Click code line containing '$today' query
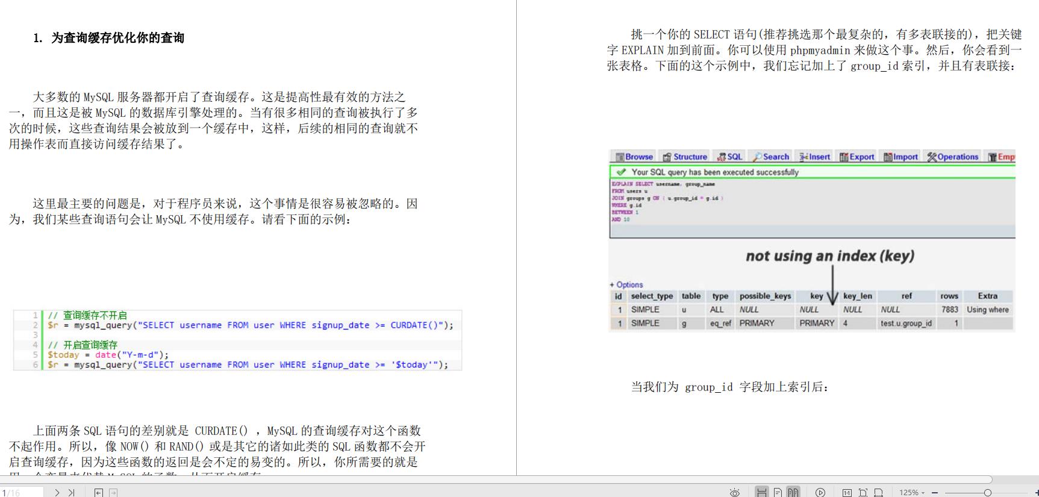Screen dimensions: 1039x497 point(248,364)
